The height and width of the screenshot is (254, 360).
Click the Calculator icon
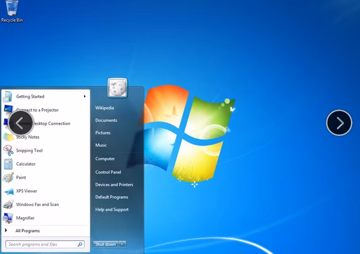[x=8, y=164]
